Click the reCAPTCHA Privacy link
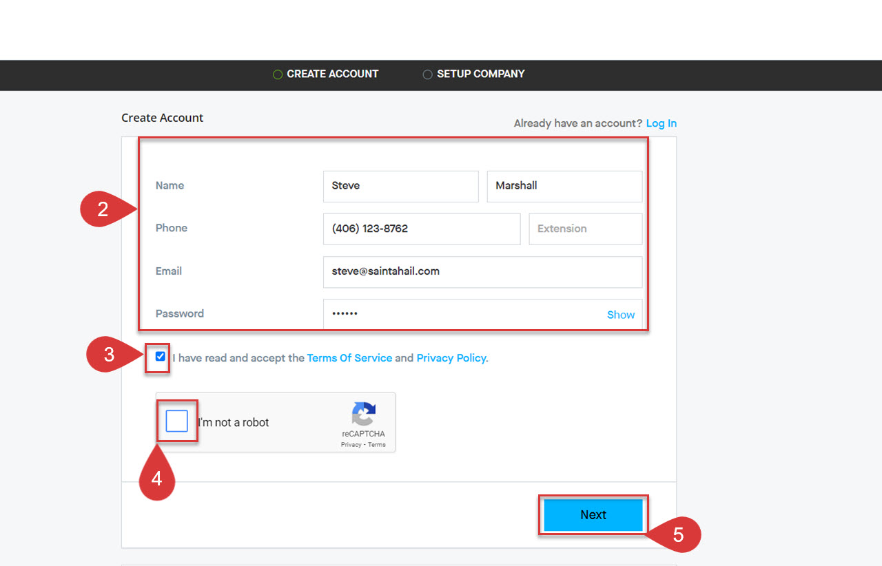882x566 pixels. (x=351, y=445)
